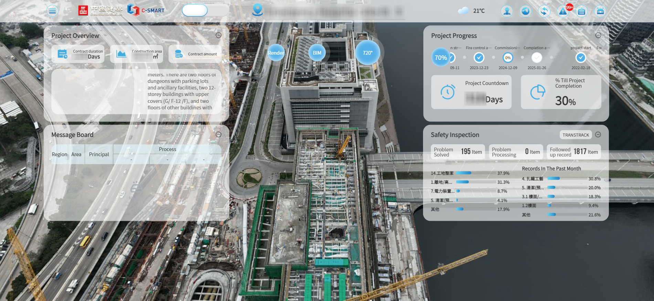Click the refresh sync arrows icon
Viewport: 654px width, 301px height.
[x=544, y=11]
